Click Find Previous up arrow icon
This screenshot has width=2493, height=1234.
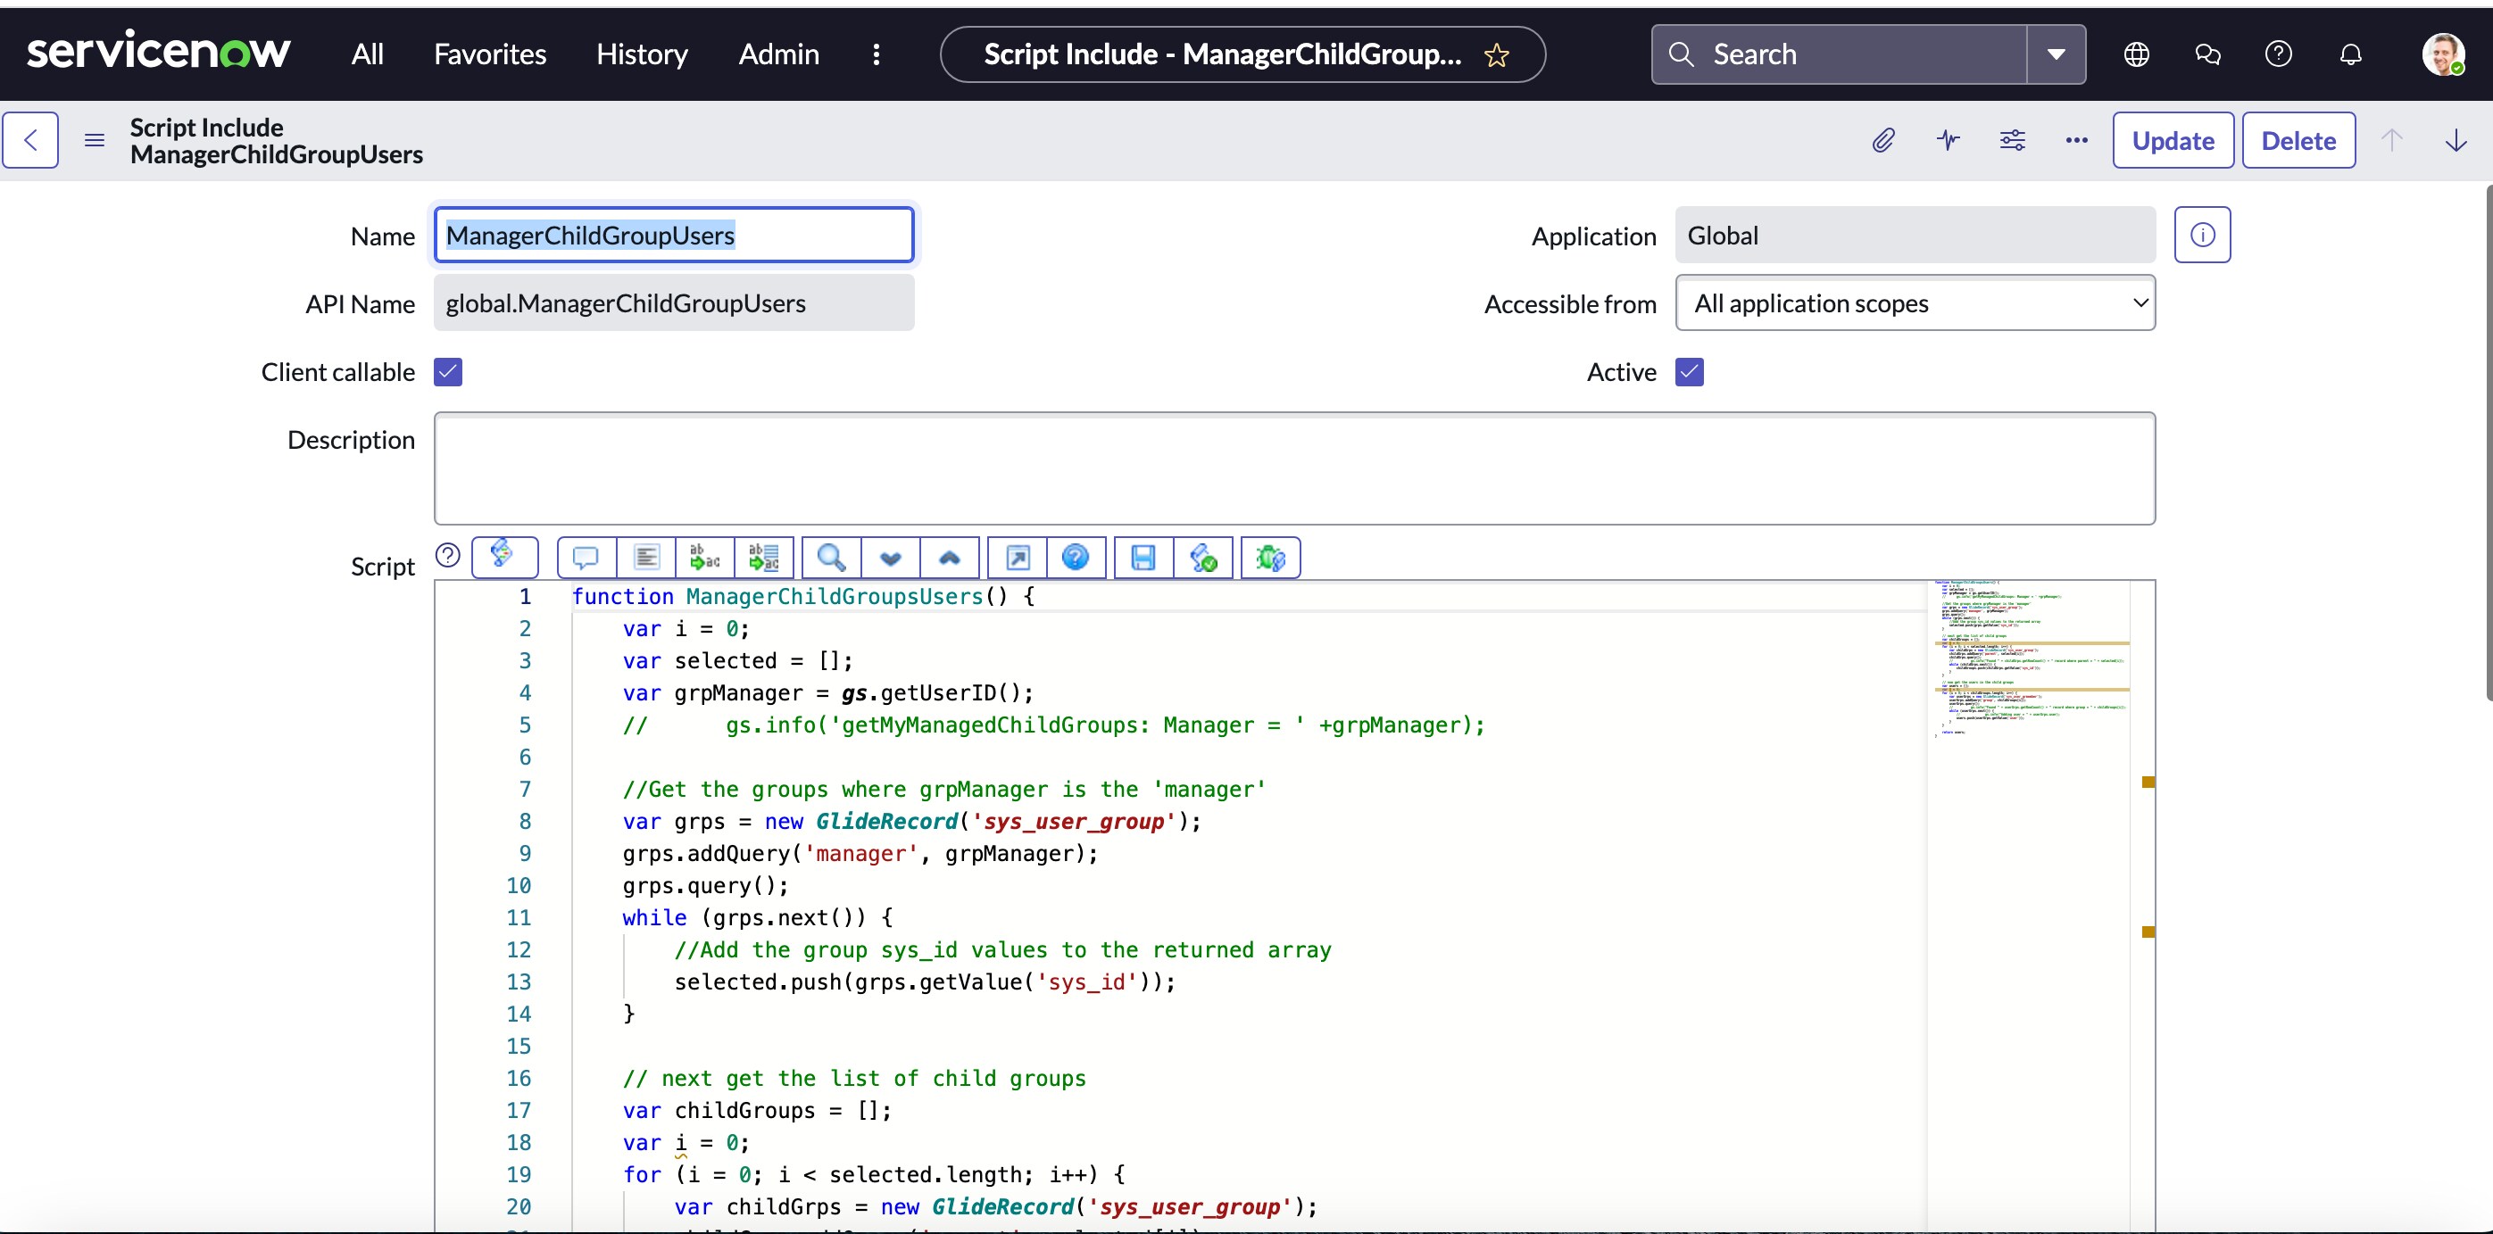coord(950,557)
